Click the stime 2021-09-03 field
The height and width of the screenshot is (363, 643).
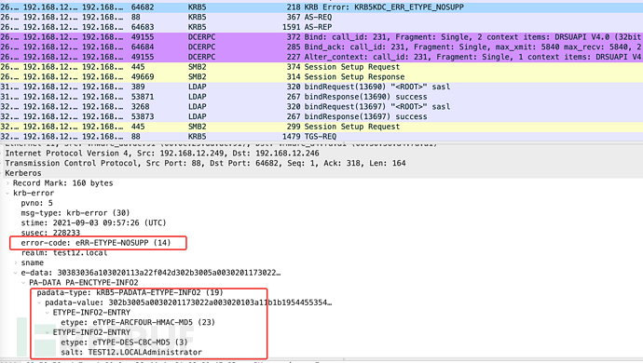coord(93,222)
